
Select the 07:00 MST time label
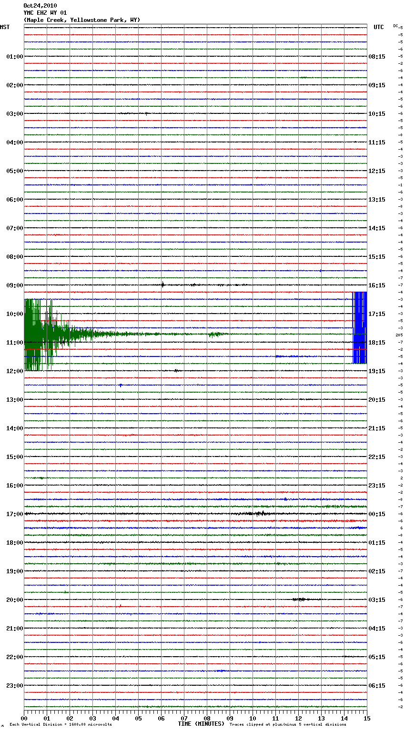(x=14, y=228)
